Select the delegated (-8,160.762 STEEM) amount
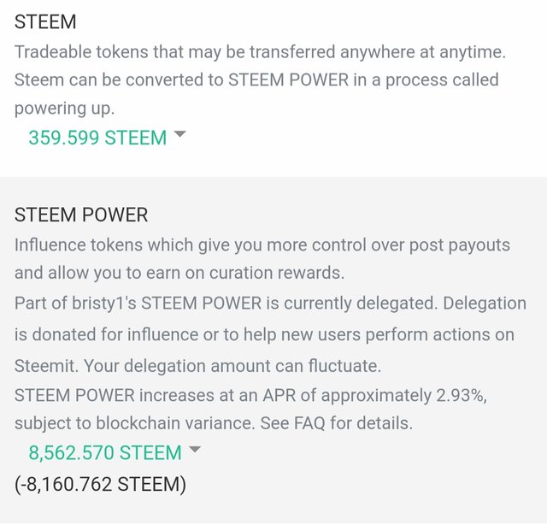 [x=100, y=484]
